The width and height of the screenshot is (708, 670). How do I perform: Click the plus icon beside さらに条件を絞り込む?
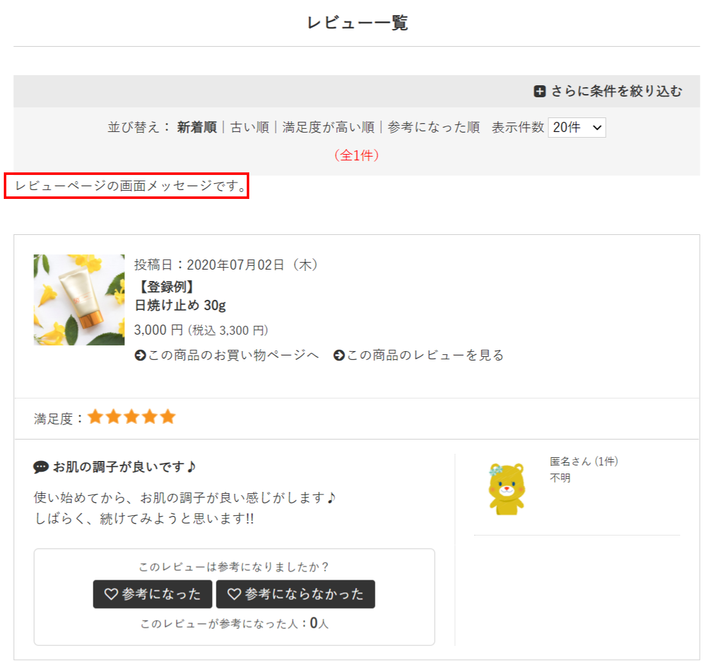click(x=540, y=92)
